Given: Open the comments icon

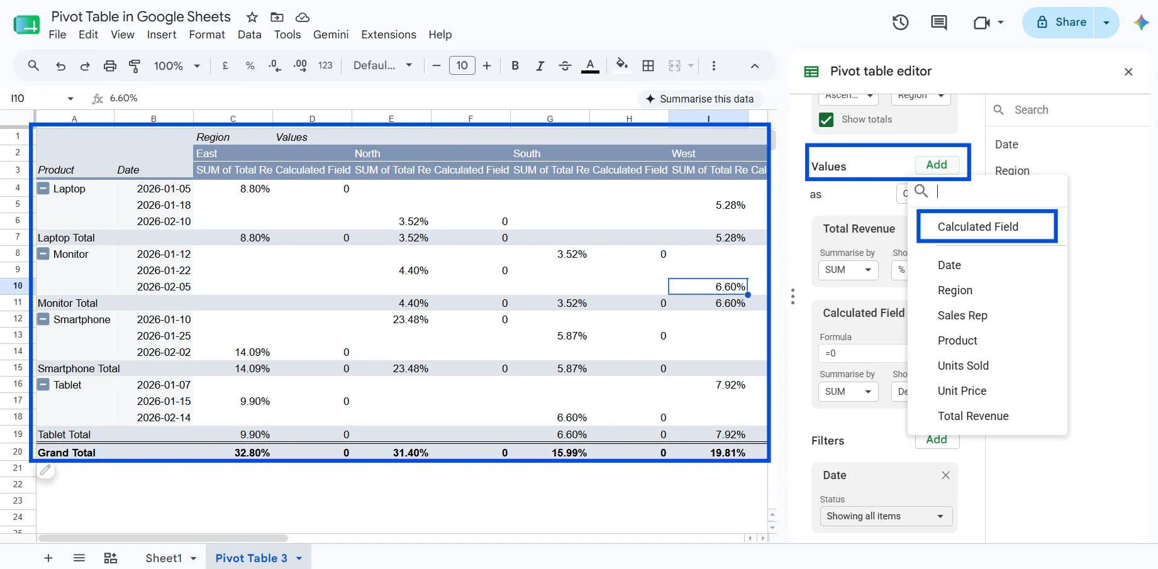Looking at the screenshot, I should click(938, 23).
